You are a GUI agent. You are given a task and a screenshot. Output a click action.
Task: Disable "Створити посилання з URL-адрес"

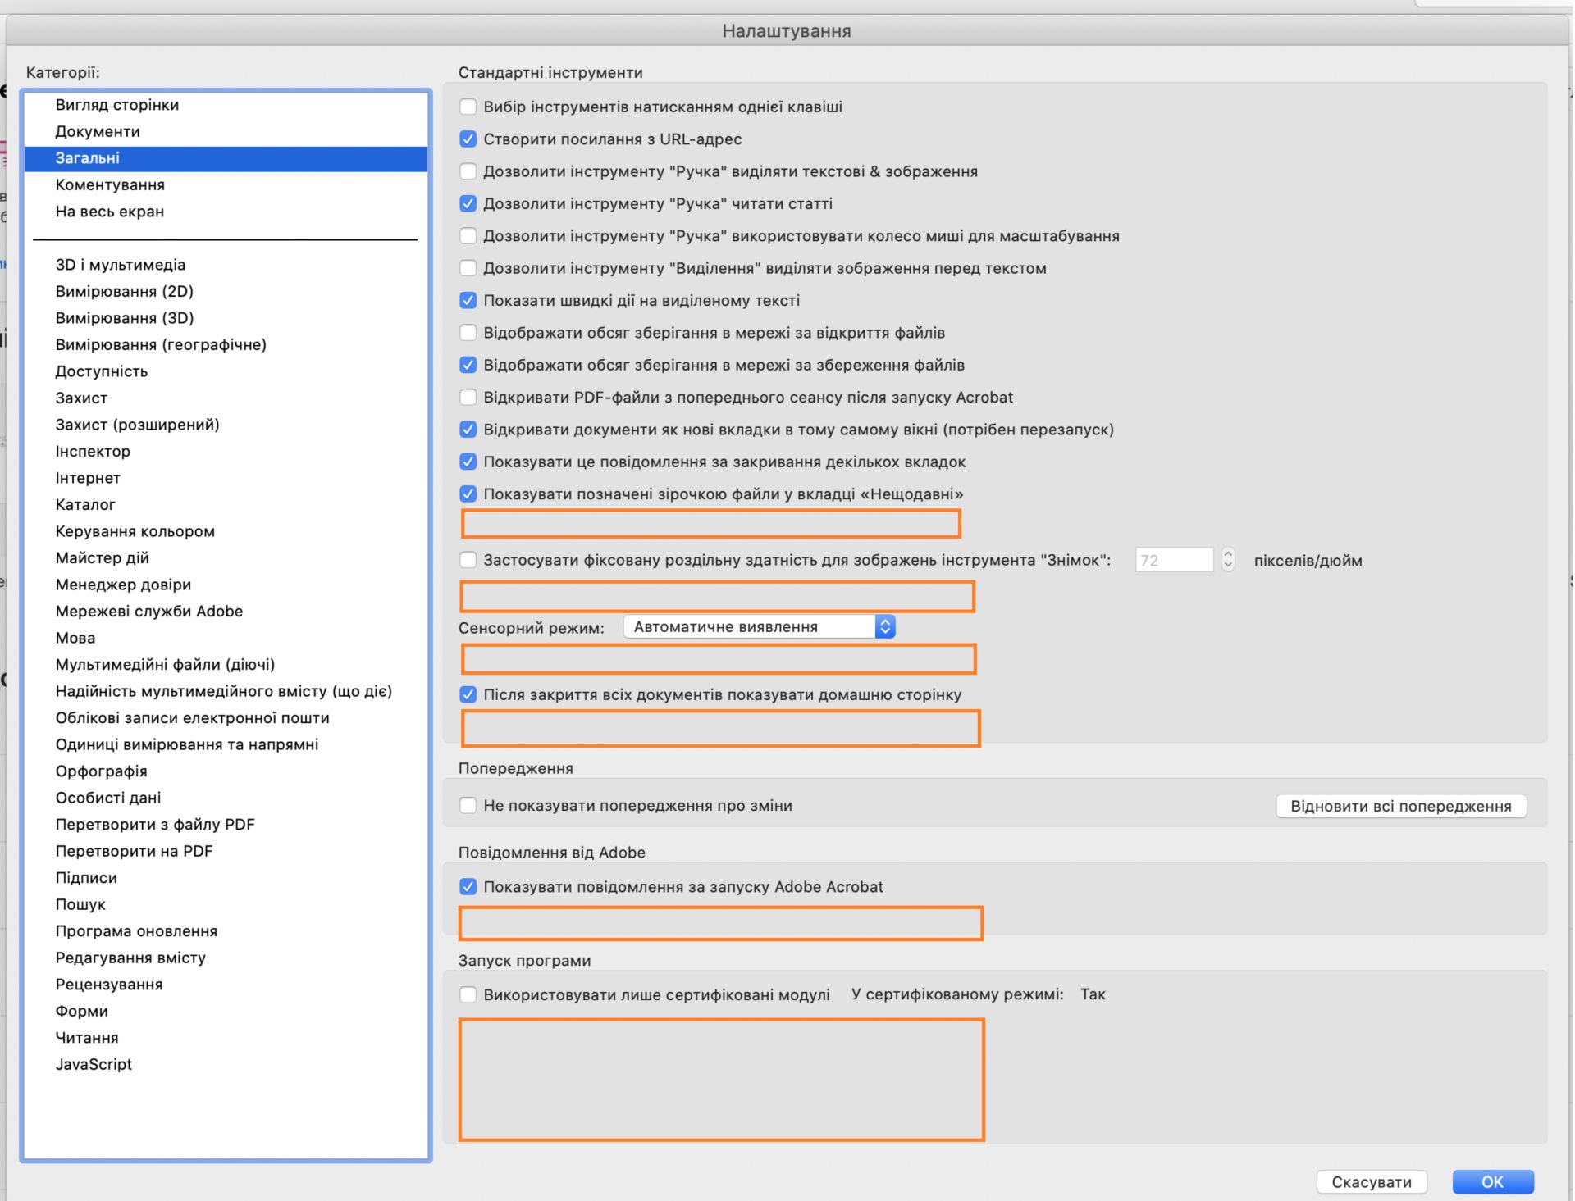468,139
